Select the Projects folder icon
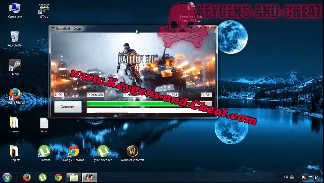Screen dimensions: 324x183 [x=15, y=153]
